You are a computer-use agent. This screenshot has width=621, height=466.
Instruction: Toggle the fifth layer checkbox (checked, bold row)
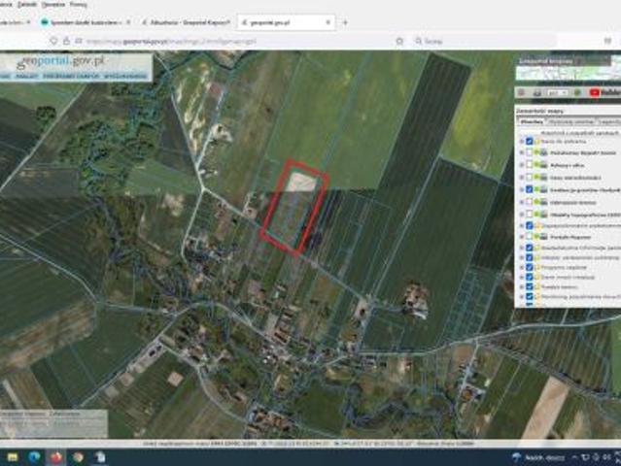tap(530, 189)
